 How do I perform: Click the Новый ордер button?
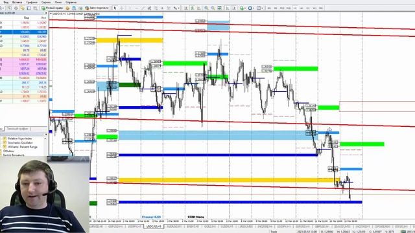tap(52, 8)
